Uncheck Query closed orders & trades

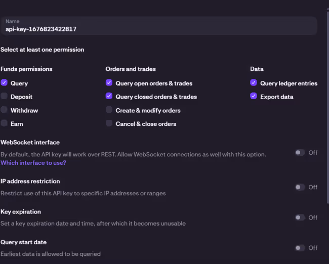click(x=109, y=97)
